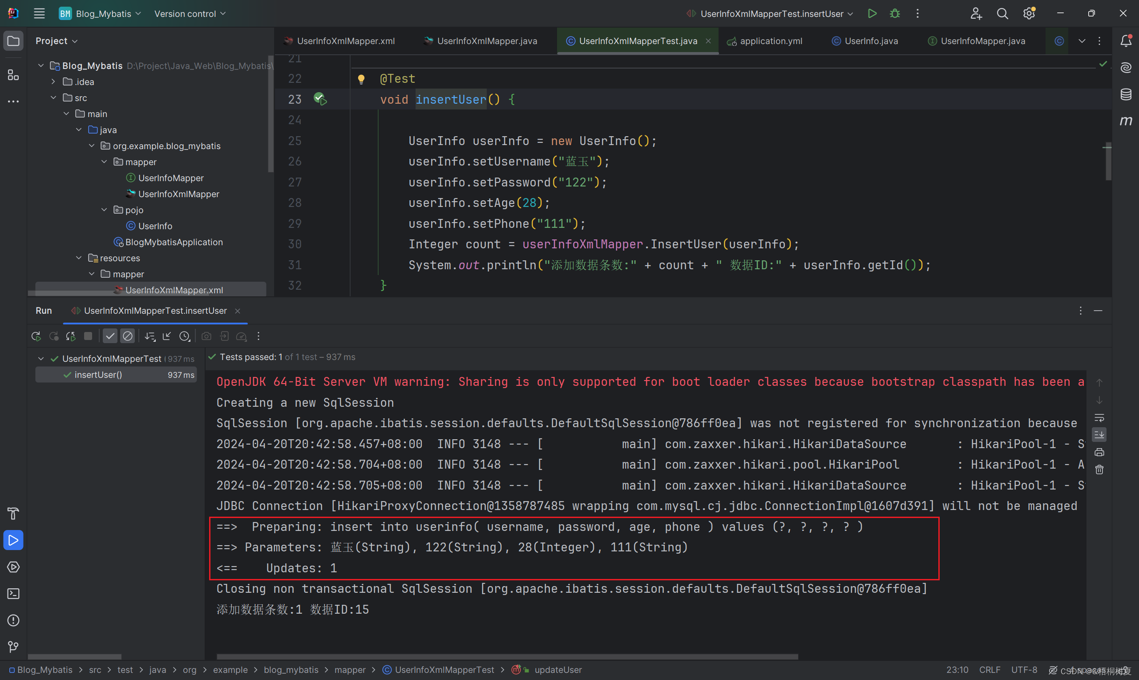Switch to application.yml tab
The width and height of the screenshot is (1139, 680).
click(765, 41)
